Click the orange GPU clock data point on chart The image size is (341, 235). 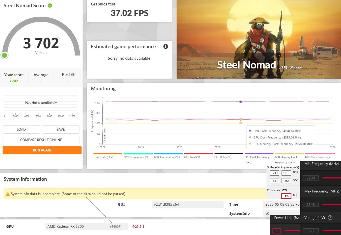240,119
